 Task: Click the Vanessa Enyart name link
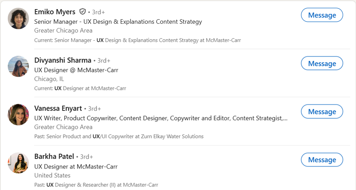tap(58, 108)
